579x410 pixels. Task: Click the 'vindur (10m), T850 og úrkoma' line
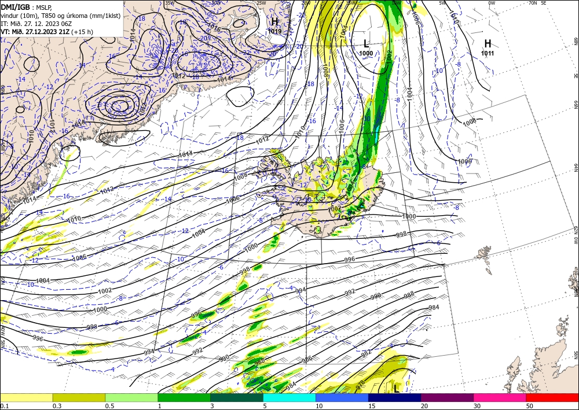coord(61,15)
